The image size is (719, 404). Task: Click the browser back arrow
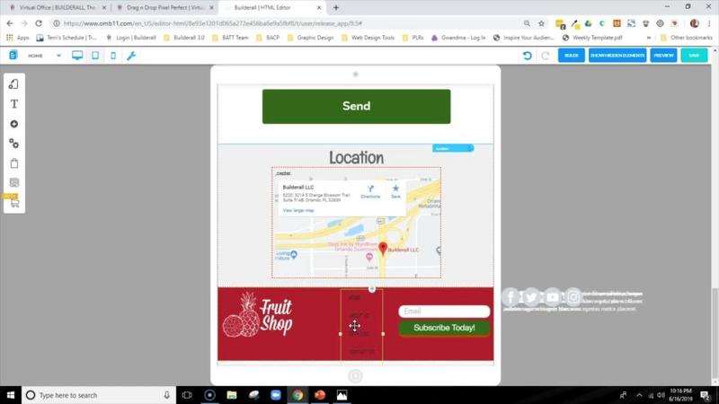click(x=10, y=23)
